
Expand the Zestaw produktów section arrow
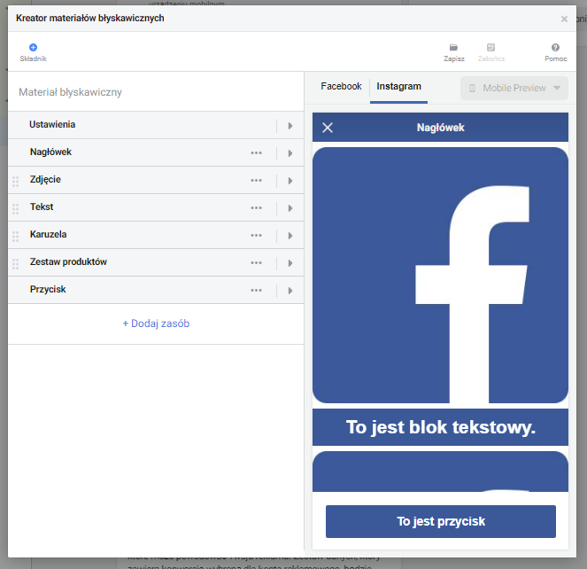point(290,263)
